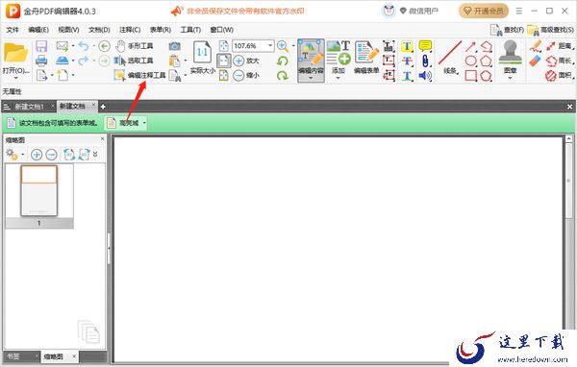Add a new tab with the plus button
This screenshot has width=577, height=367.
tap(103, 107)
